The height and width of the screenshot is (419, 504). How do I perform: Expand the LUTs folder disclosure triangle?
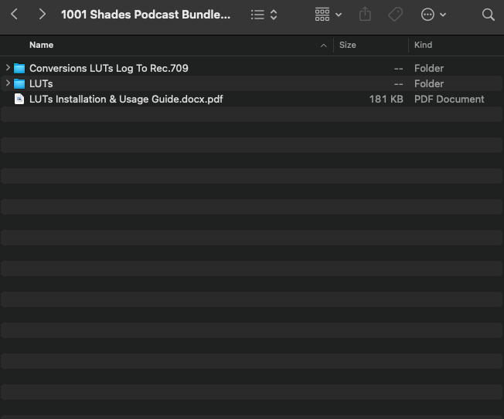coord(8,83)
